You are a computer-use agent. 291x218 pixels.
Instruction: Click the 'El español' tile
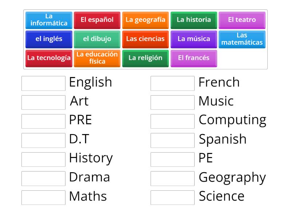click(x=97, y=20)
